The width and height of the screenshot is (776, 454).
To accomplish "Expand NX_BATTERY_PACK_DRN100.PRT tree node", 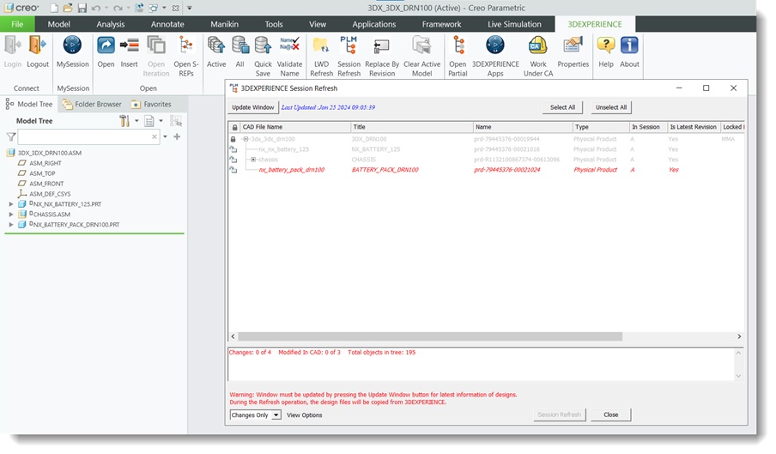I will (11, 225).
